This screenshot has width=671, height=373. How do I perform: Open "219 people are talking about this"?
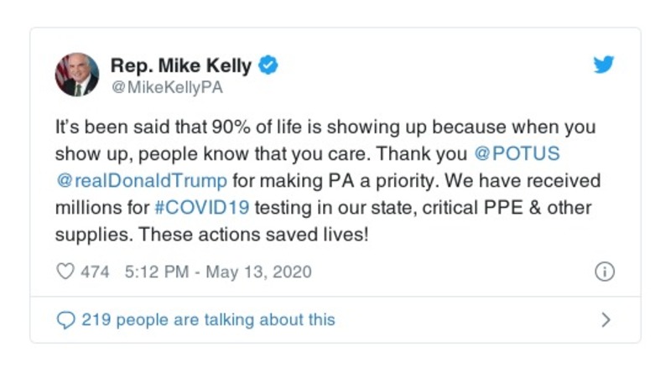click(207, 319)
